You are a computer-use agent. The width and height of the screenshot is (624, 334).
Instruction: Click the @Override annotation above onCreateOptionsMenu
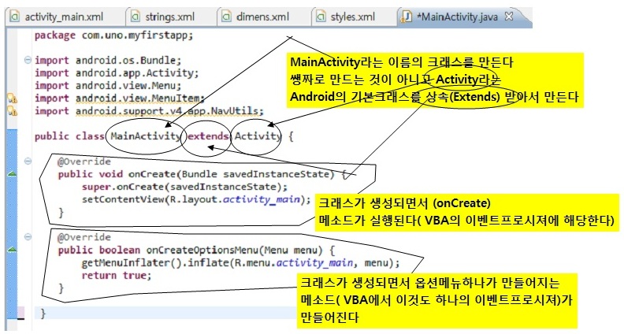[84, 237]
